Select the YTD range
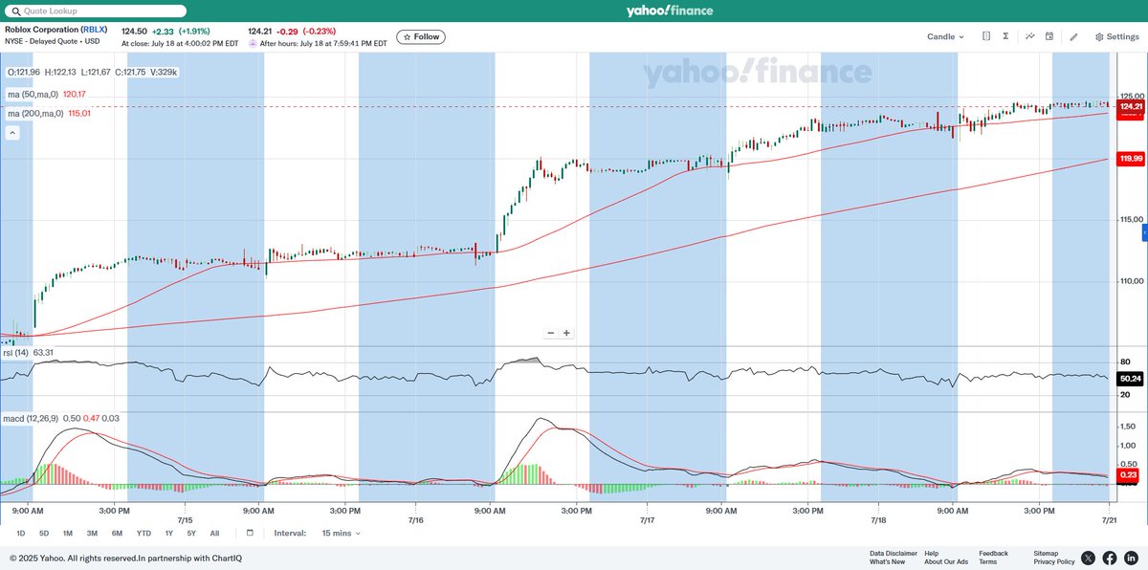 [143, 533]
